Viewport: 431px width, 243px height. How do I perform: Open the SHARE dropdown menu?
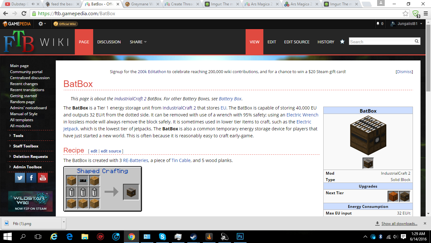pyautogui.click(x=138, y=42)
